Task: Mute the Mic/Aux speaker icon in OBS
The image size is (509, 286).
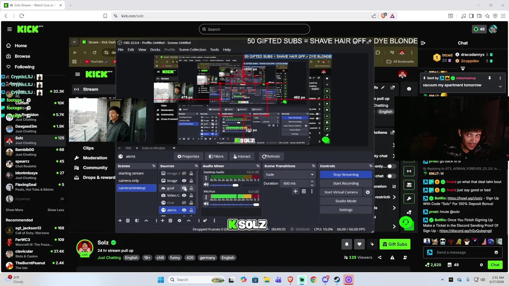Action: (x=206, y=204)
